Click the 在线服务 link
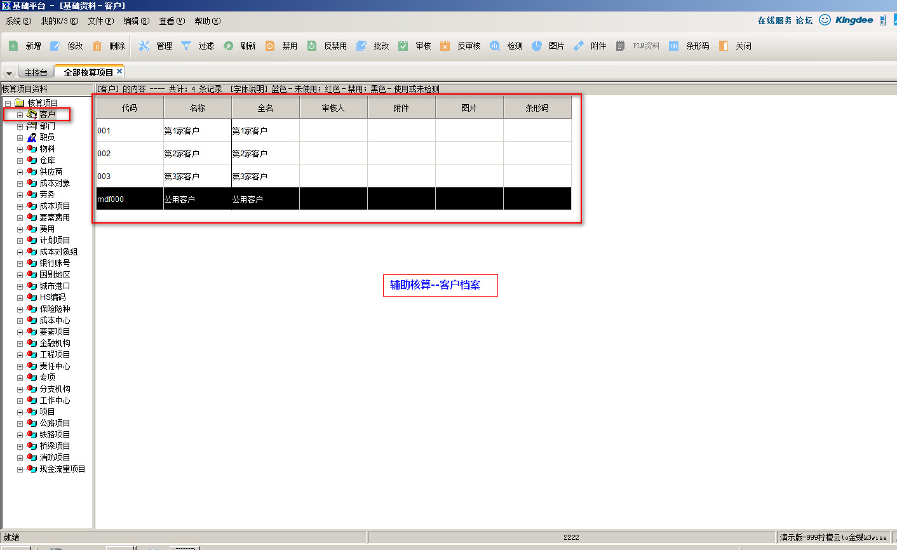Viewport: 897px width, 550px height. 774,20
